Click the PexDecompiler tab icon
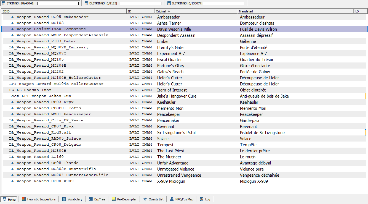The height and width of the screenshot is (204, 368). click(x=114, y=199)
